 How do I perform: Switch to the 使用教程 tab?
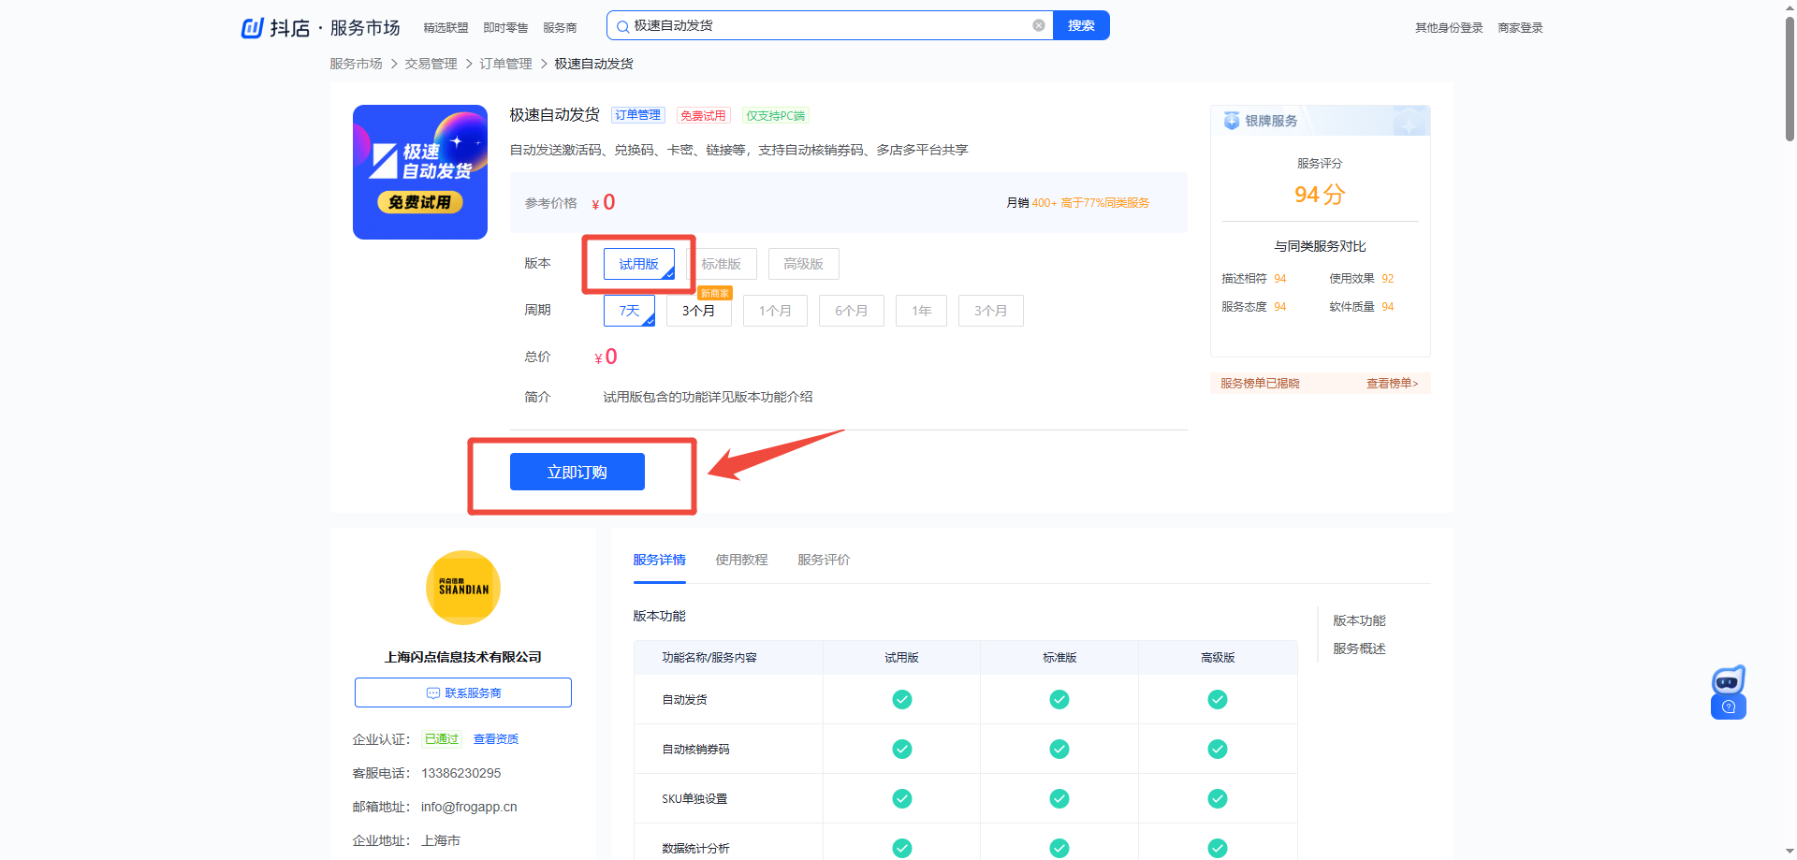coord(741,560)
